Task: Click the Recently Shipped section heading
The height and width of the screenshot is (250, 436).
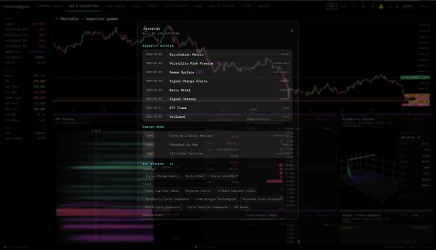Action: click(x=158, y=46)
